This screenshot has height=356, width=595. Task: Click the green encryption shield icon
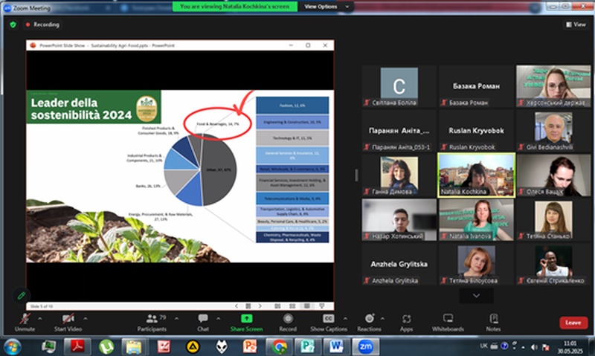(x=13, y=25)
